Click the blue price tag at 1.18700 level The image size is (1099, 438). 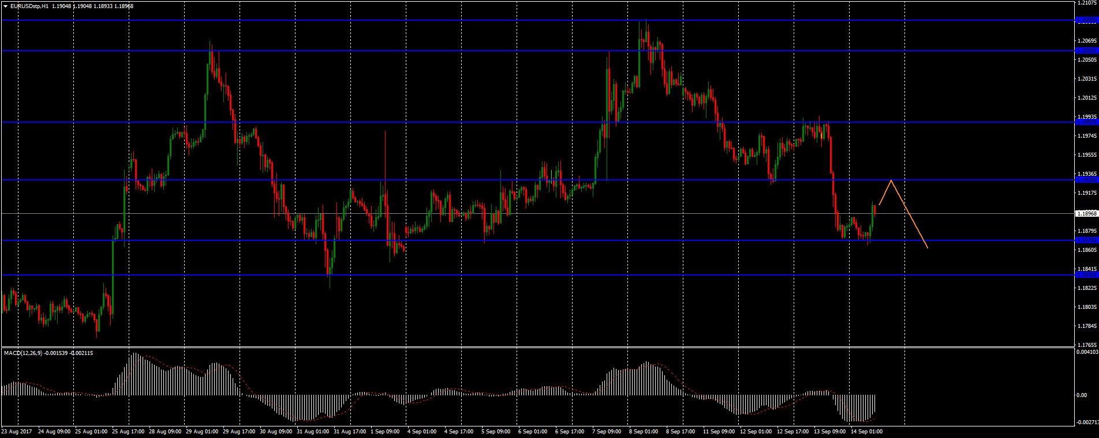pyautogui.click(x=1087, y=240)
